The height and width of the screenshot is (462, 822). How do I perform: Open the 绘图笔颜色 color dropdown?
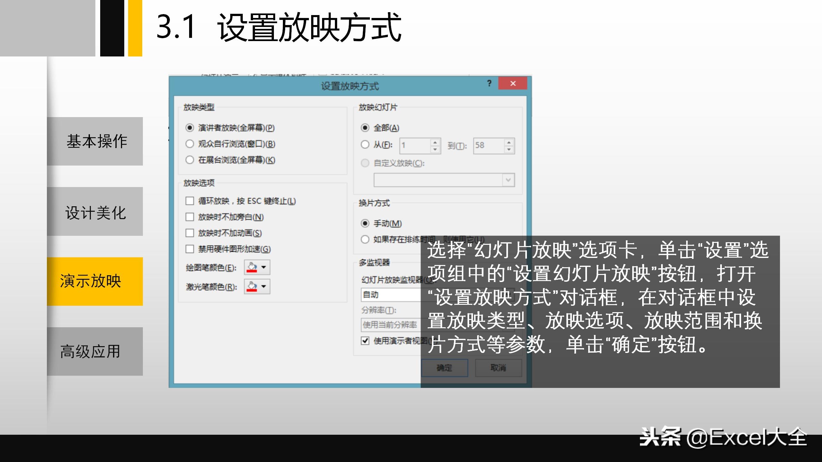tap(263, 267)
